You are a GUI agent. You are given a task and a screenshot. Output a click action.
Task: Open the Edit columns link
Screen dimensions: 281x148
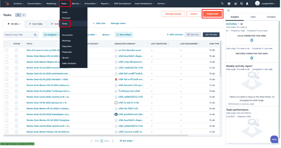175,35
